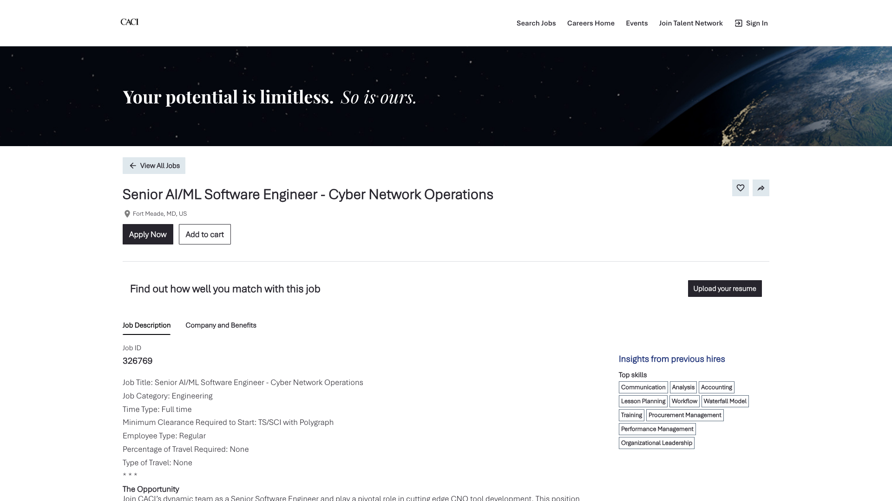This screenshot has height=501, width=892.
Task: Click Upload your resume button
Action: click(x=725, y=289)
